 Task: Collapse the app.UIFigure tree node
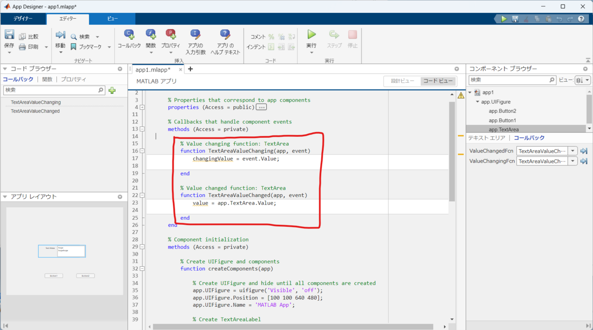click(x=477, y=102)
